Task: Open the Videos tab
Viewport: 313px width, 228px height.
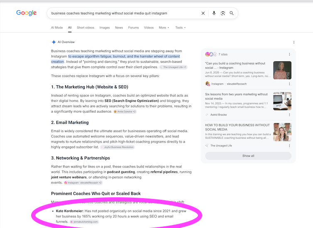Action: pyautogui.click(x=149, y=27)
